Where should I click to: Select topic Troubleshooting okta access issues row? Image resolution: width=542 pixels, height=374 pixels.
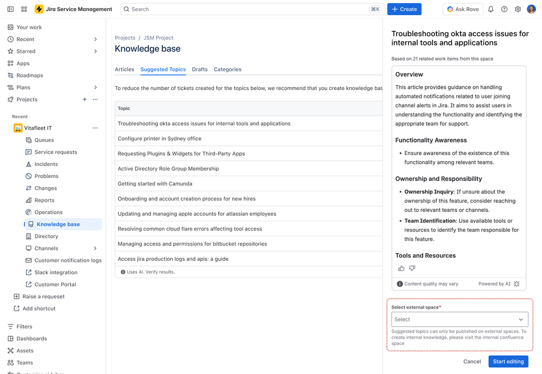click(x=249, y=124)
